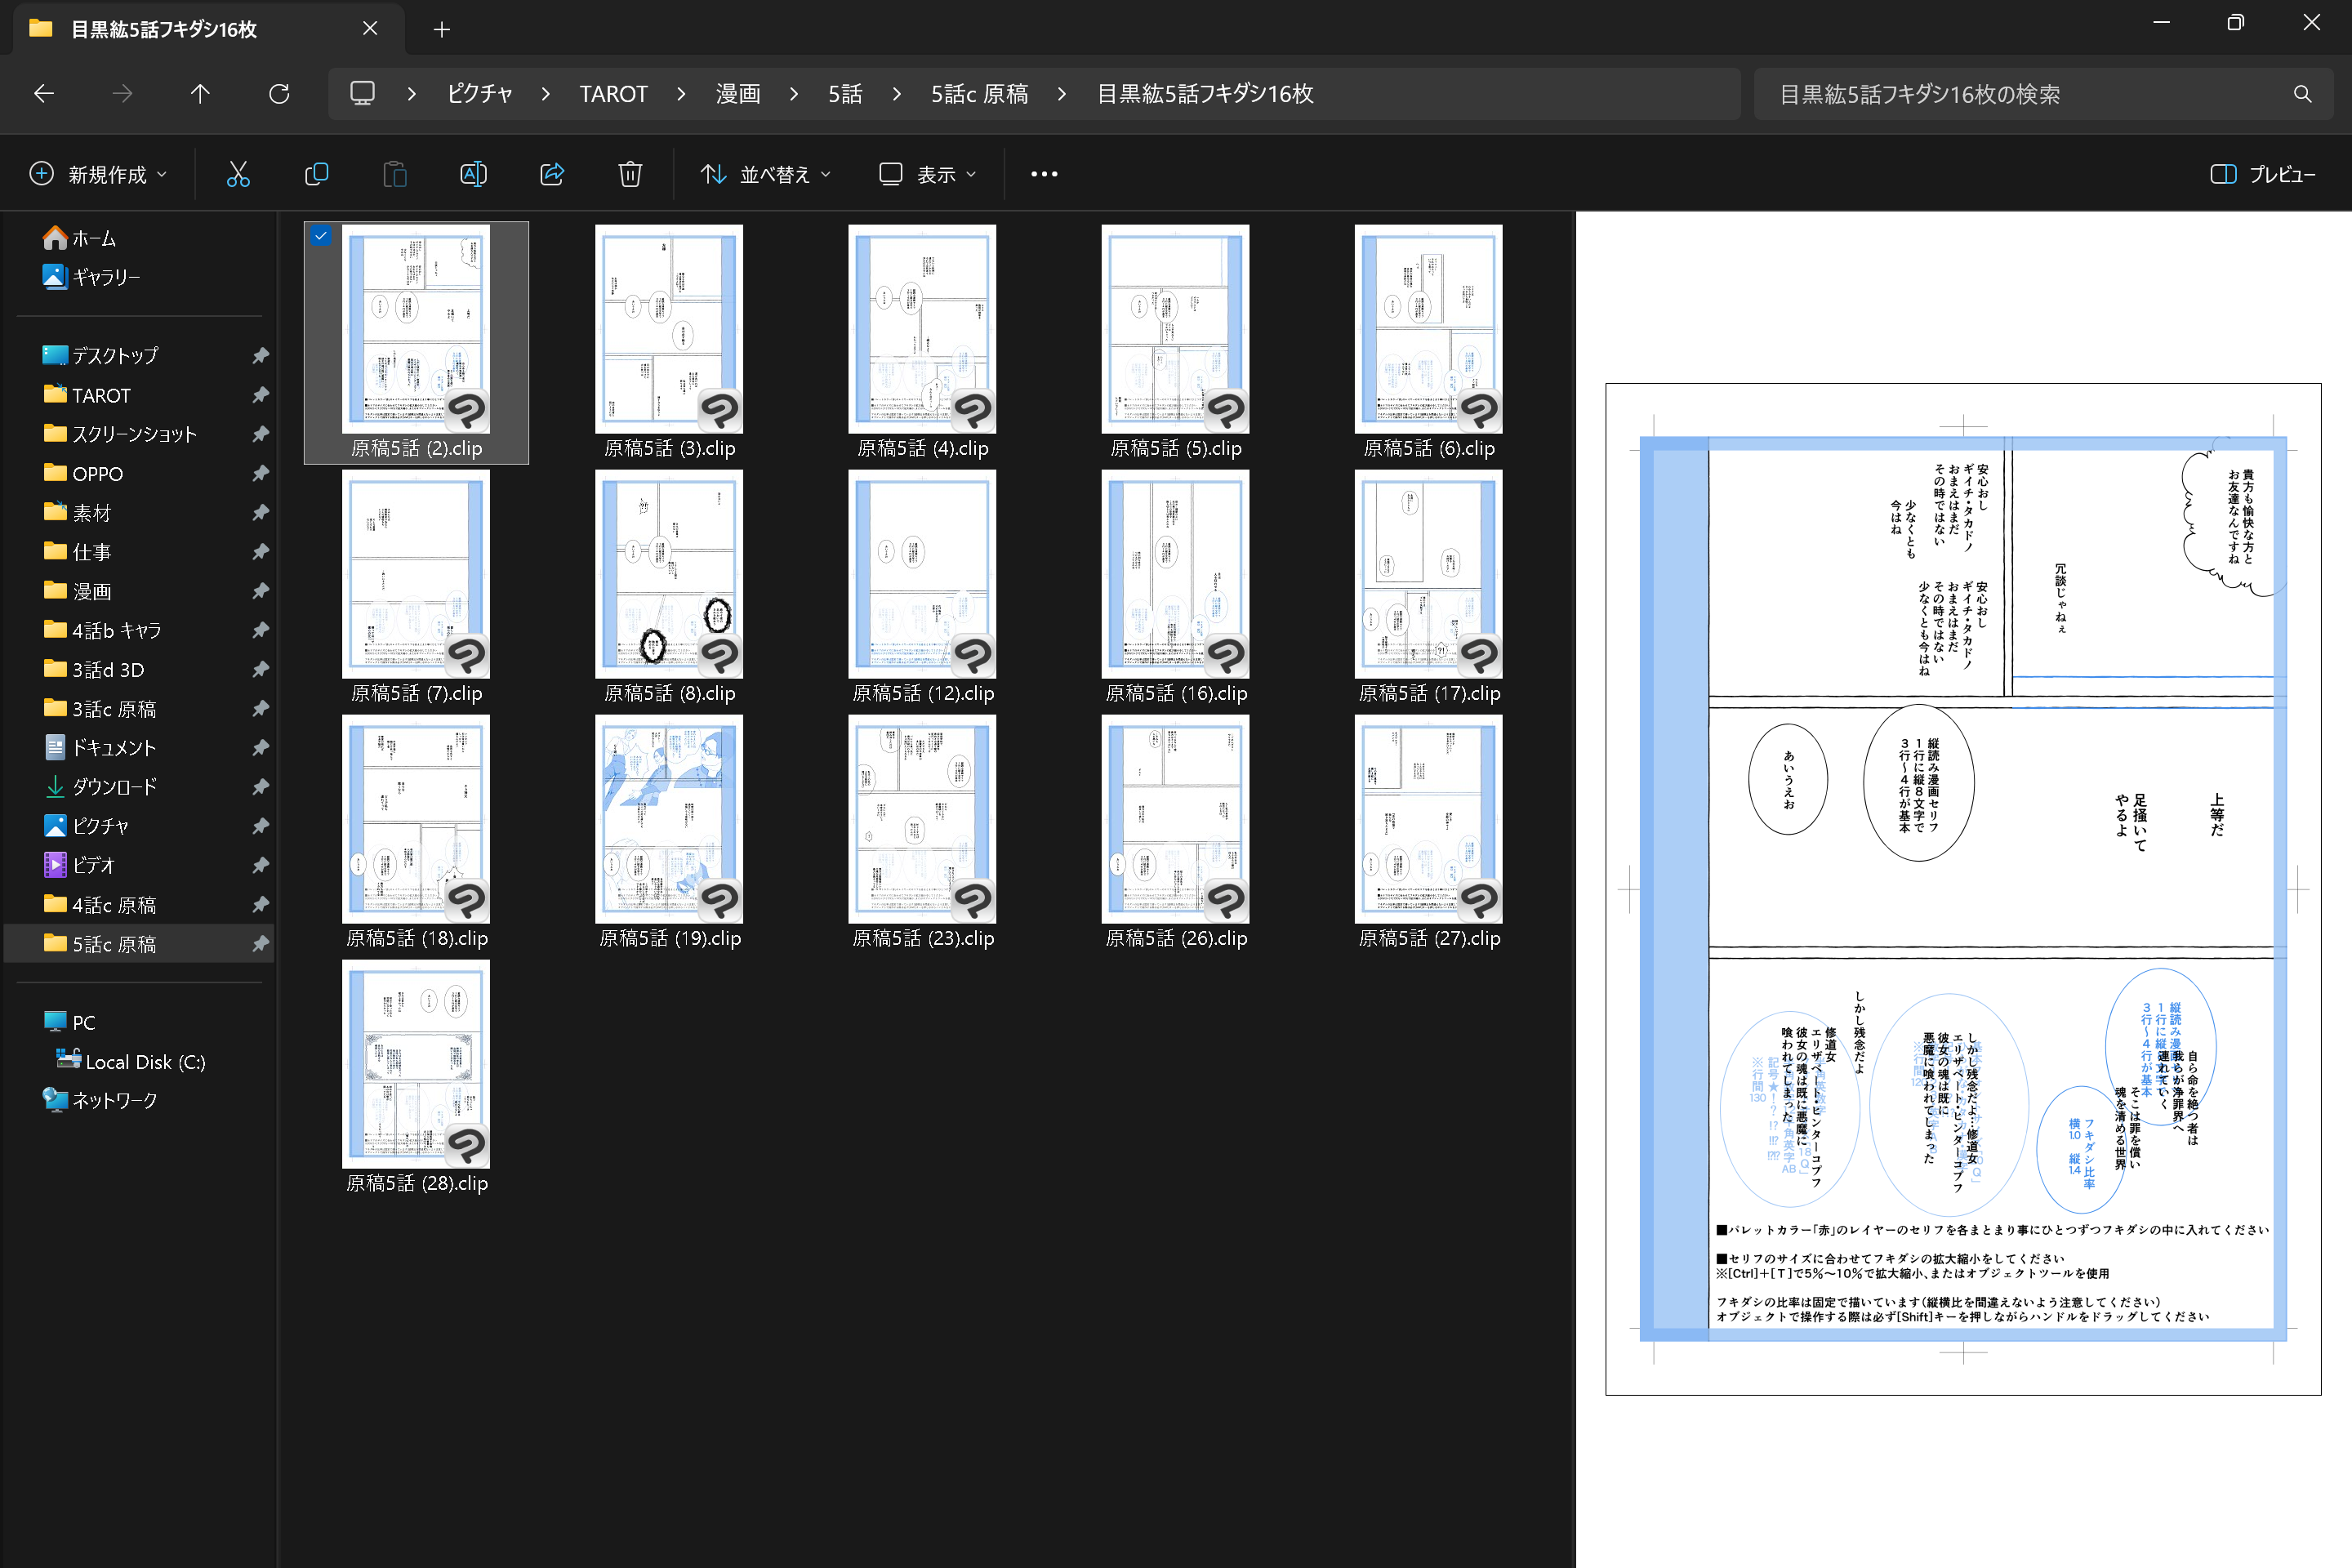Click 漫画 in the breadcrumb path
2352x1568 pixels.
(738, 94)
